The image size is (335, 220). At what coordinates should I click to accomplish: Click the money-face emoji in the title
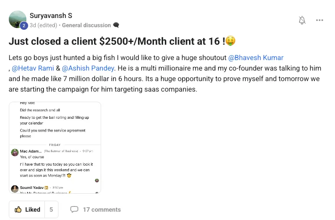tap(231, 42)
